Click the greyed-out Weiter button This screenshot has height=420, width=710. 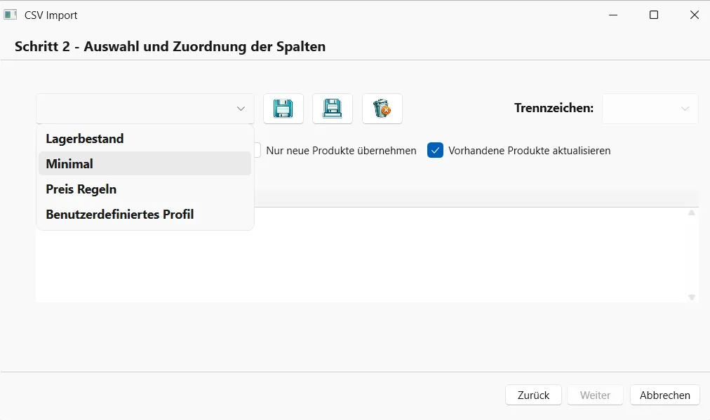click(595, 395)
